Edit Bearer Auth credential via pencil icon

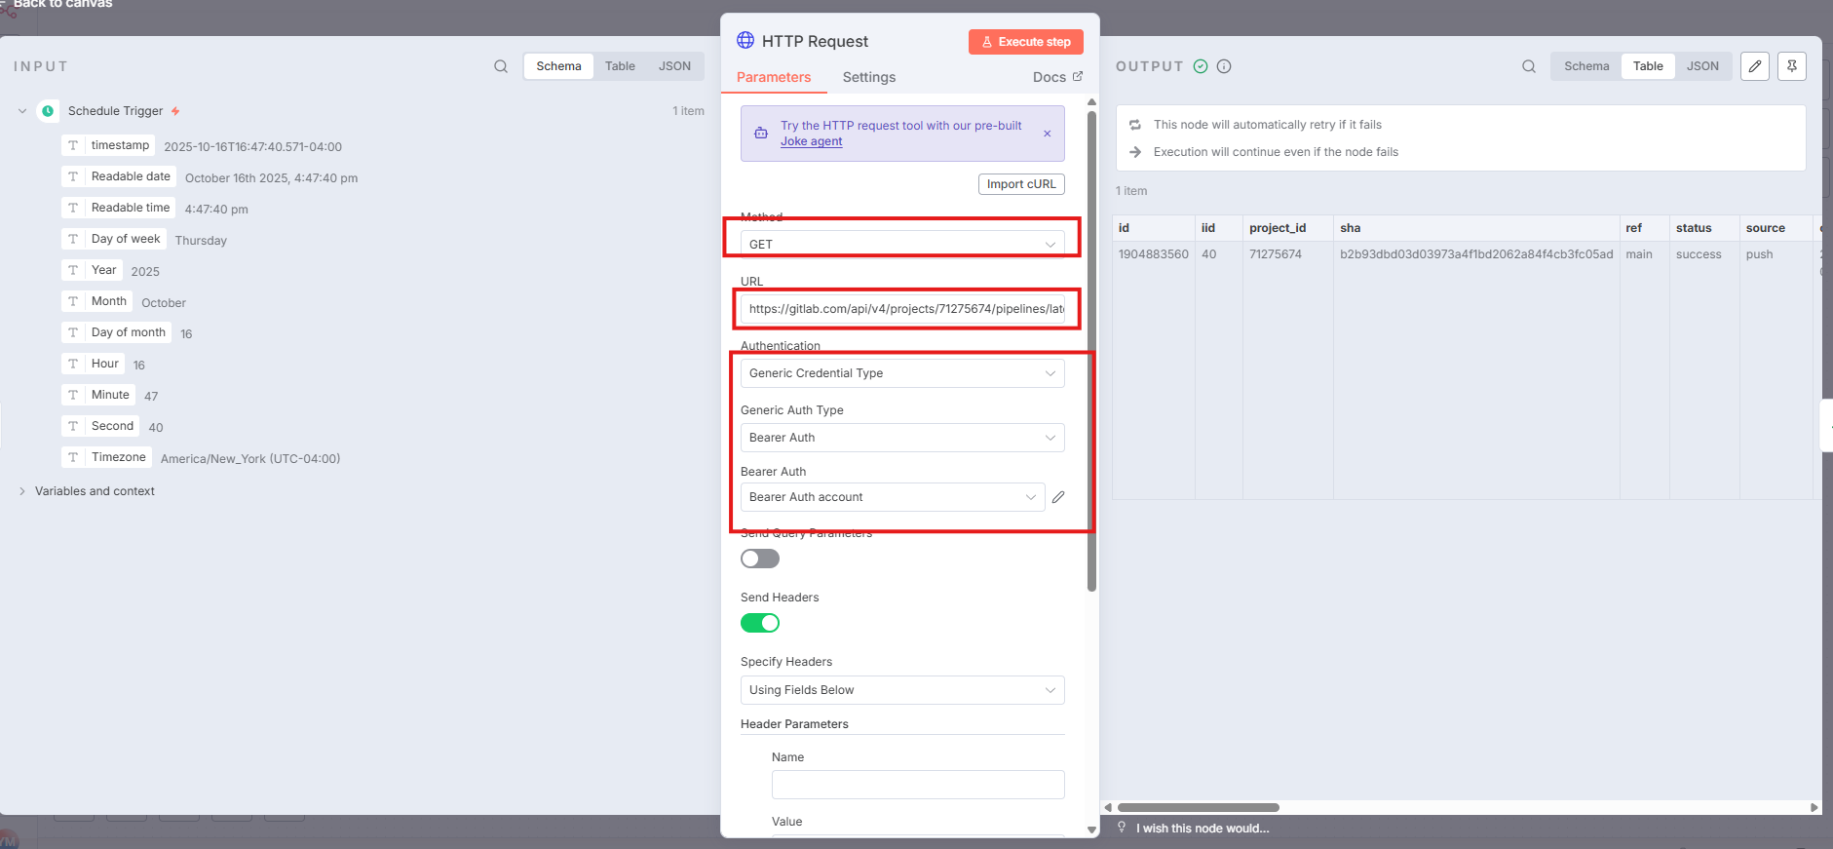click(x=1058, y=497)
